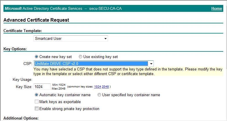
Task: Expand the CSP dropdown list
Action: tap(94, 64)
